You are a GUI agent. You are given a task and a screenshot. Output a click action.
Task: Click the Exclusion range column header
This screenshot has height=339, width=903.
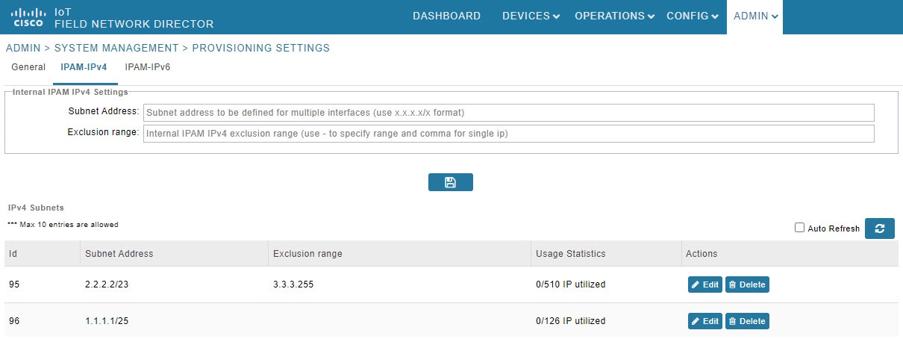(x=400, y=254)
